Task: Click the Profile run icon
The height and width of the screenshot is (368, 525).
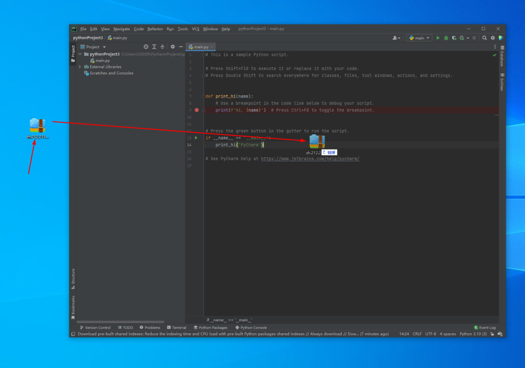Action: [x=462, y=38]
